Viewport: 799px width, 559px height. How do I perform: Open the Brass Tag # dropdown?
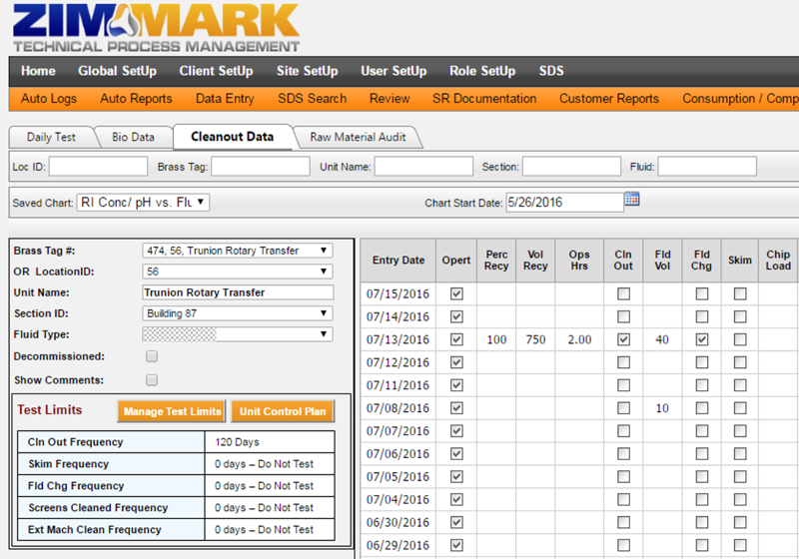(x=238, y=251)
